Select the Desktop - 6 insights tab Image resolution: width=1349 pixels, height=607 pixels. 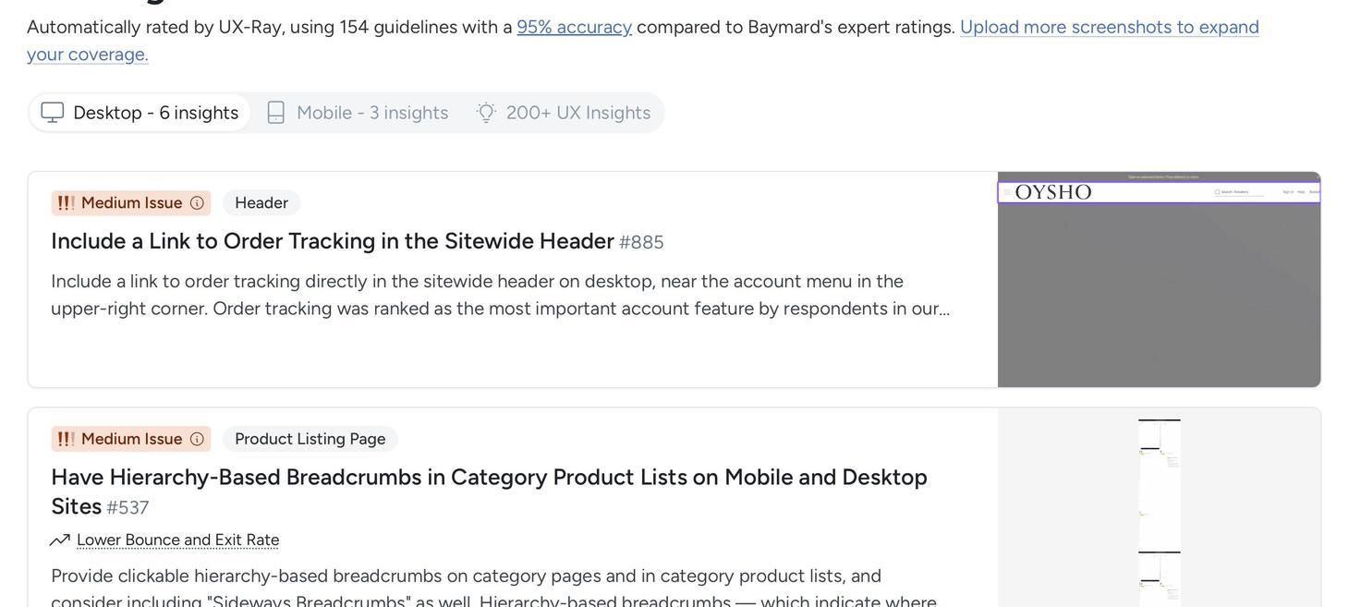tap(140, 113)
